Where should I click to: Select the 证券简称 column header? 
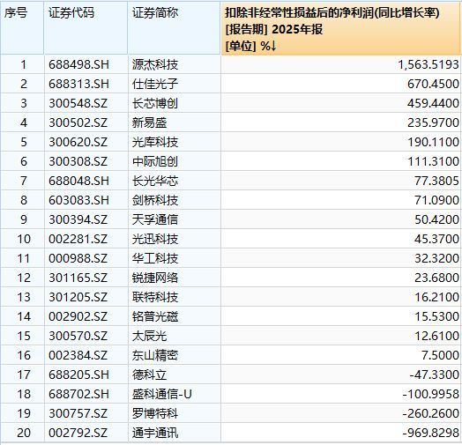(155, 13)
